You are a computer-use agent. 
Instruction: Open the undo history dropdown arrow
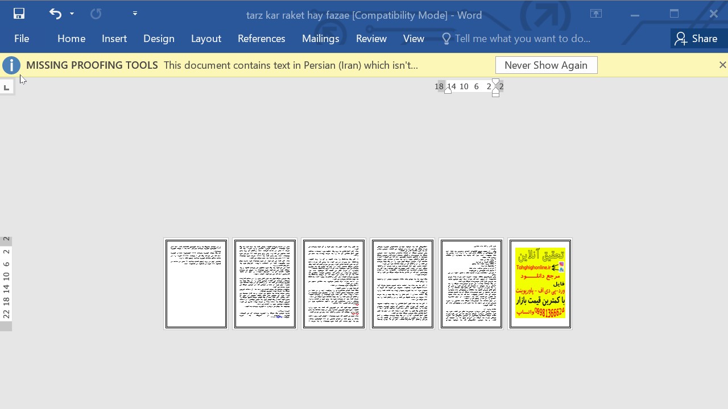(x=72, y=14)
